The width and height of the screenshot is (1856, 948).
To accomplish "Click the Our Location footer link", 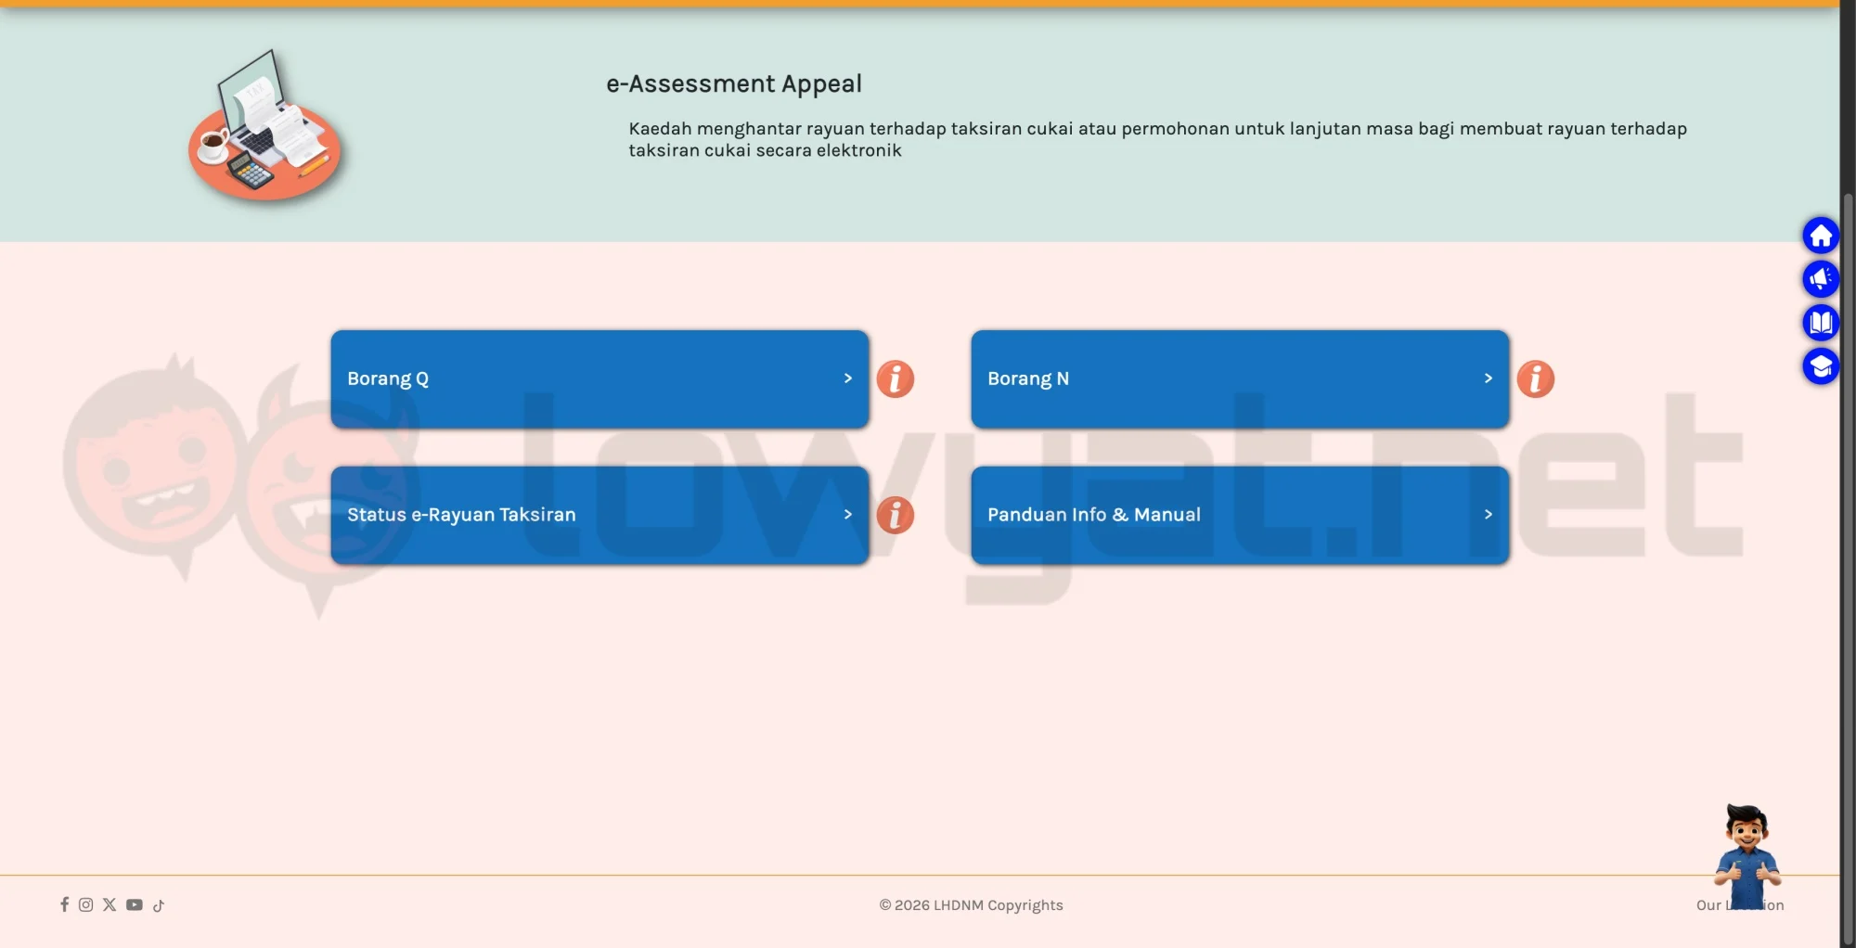I will point(1740,905).
